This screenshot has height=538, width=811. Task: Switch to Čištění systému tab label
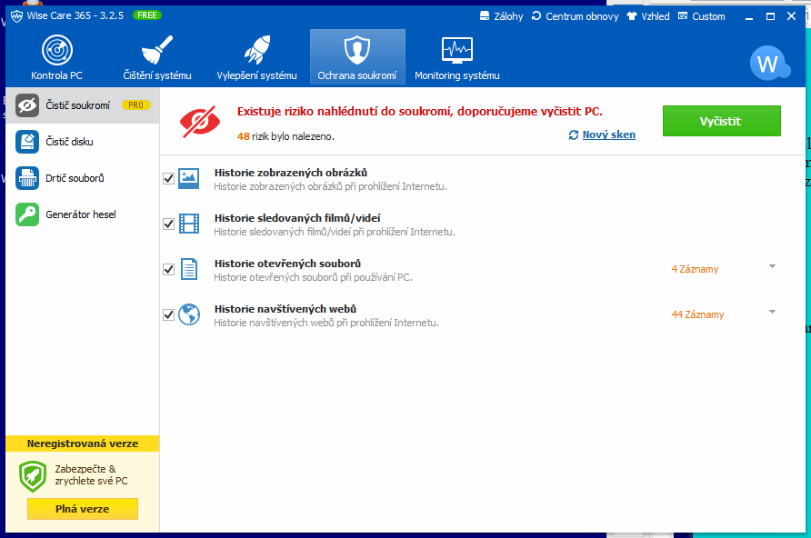pos(157,75)
